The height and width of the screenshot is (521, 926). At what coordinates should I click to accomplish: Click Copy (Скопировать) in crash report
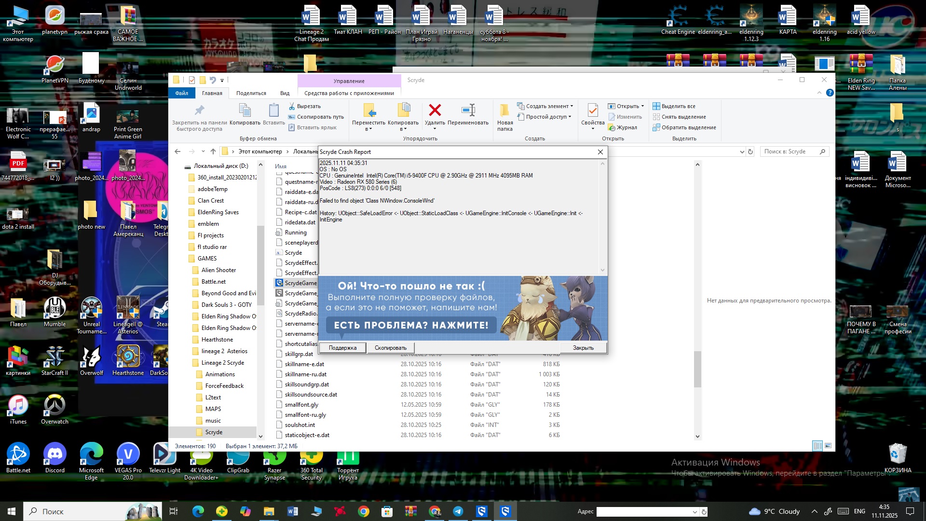pyautogui.click(x=390, y=348)
